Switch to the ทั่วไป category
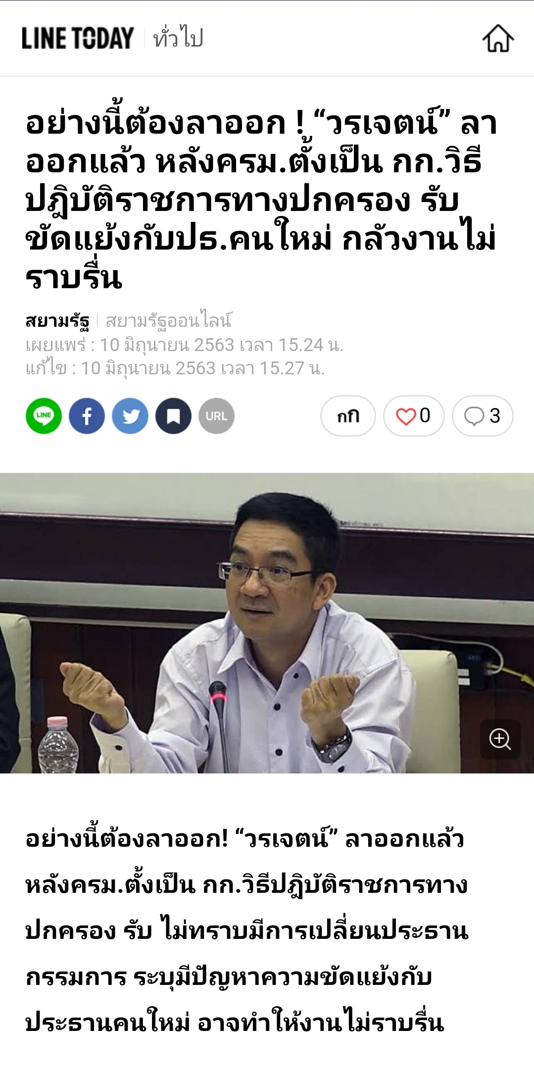 tap(178, 38)
